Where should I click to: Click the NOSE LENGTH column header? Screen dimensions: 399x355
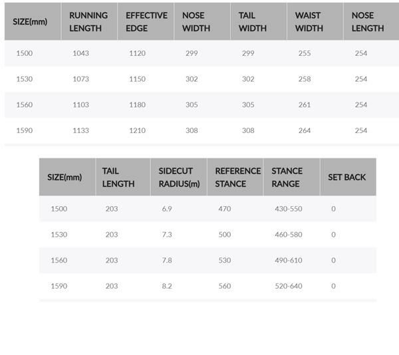point(368,22)
